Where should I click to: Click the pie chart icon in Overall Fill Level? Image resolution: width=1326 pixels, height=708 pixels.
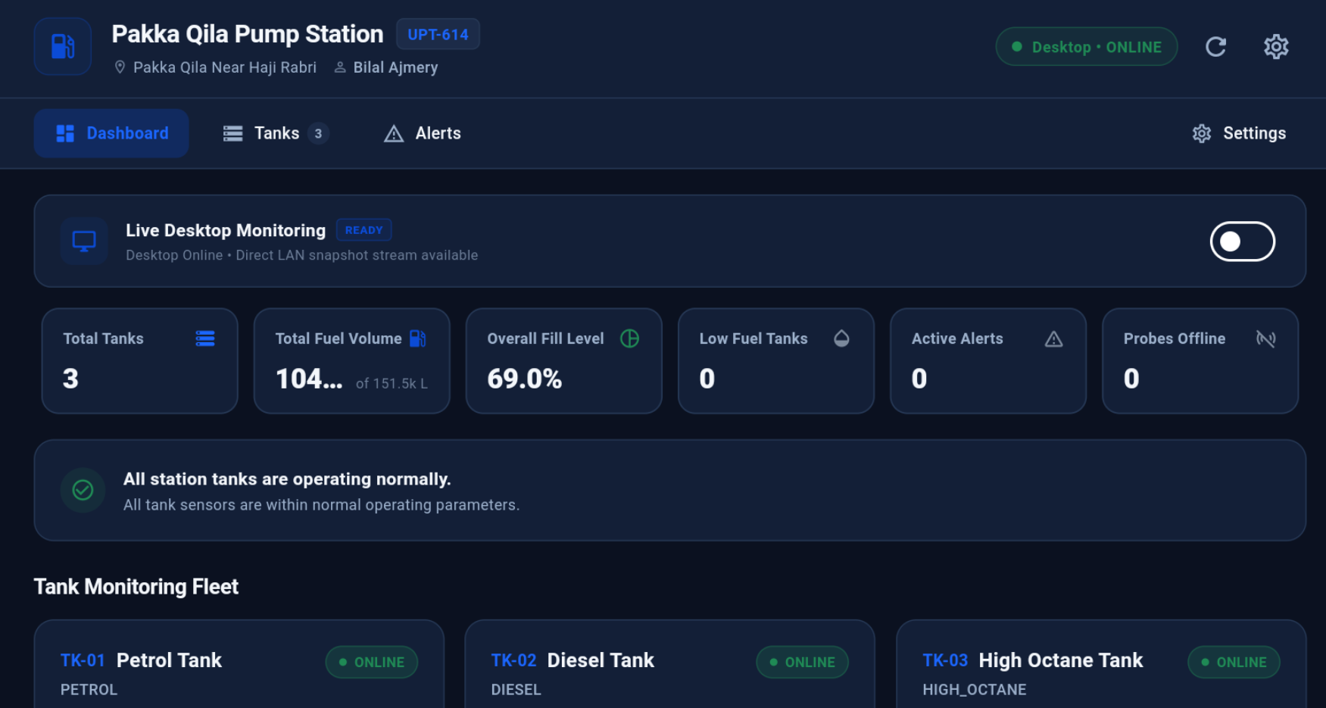629,338
